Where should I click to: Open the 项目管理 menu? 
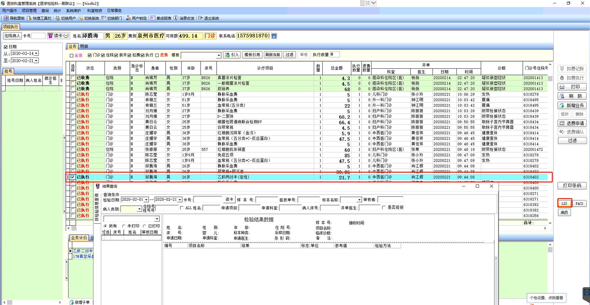[29, 11]
